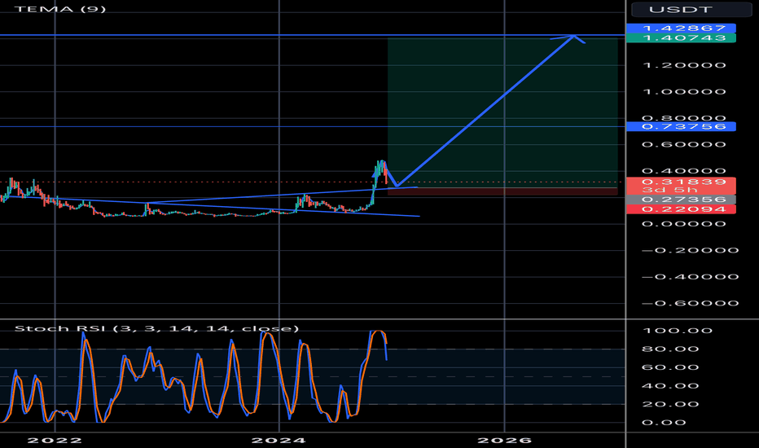Click the 20.00 Stoch RSI axis value
The width and height of the screenshot is (759, 448).
point(670,404)
